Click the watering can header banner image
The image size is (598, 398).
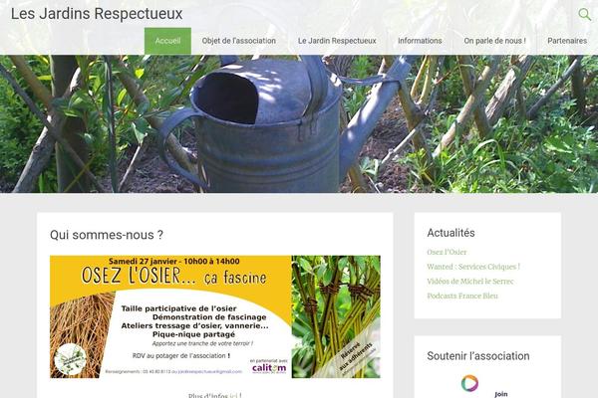click(x=299, y=123)
